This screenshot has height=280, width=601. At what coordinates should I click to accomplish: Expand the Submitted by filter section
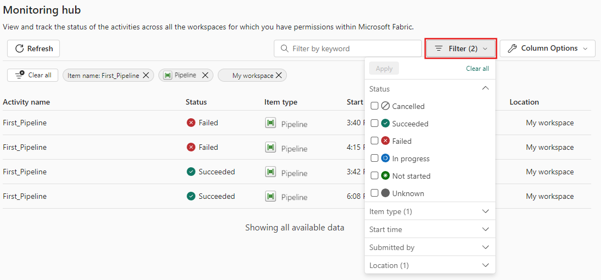coord(430,247)
